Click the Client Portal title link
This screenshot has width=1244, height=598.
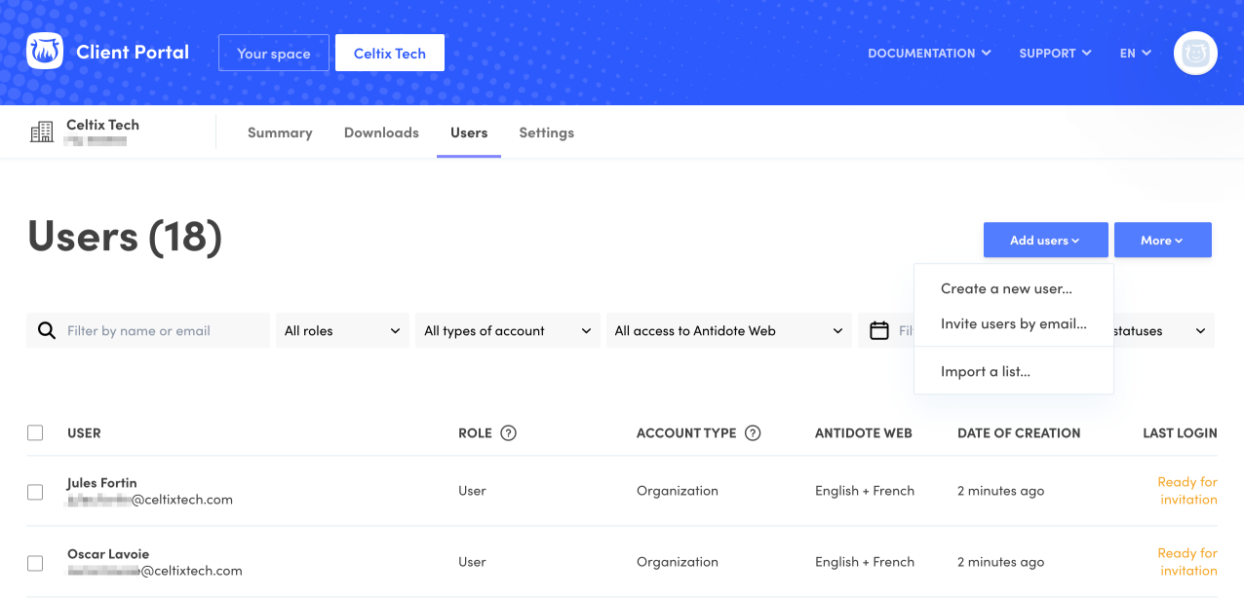pos(133,53)
